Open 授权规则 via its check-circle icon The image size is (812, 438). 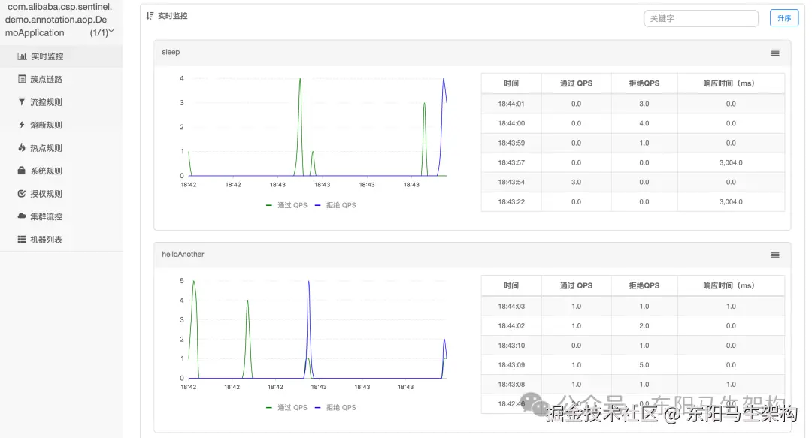(21, 194)
